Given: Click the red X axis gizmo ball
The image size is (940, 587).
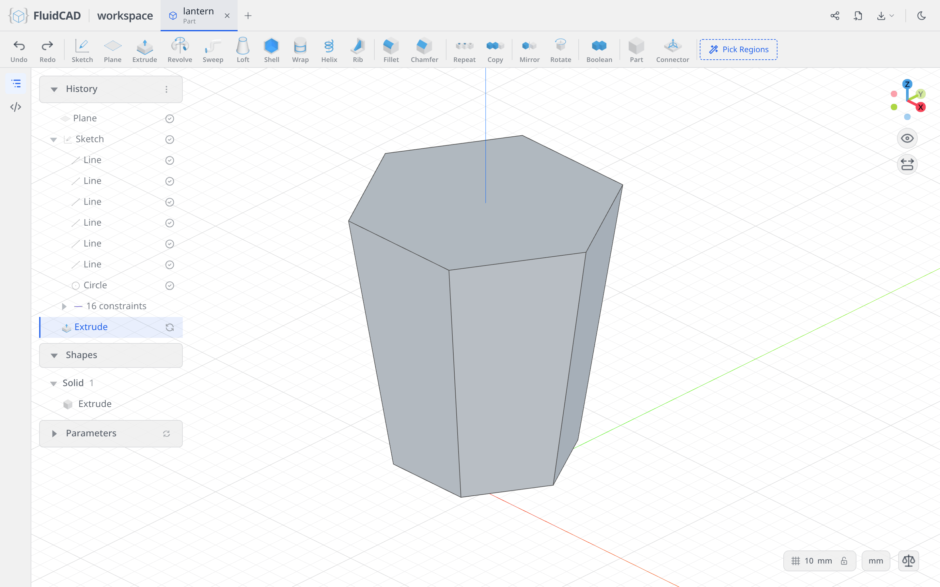Looking at the screenshot, I should pyautogui.click(x=920, y=107).
